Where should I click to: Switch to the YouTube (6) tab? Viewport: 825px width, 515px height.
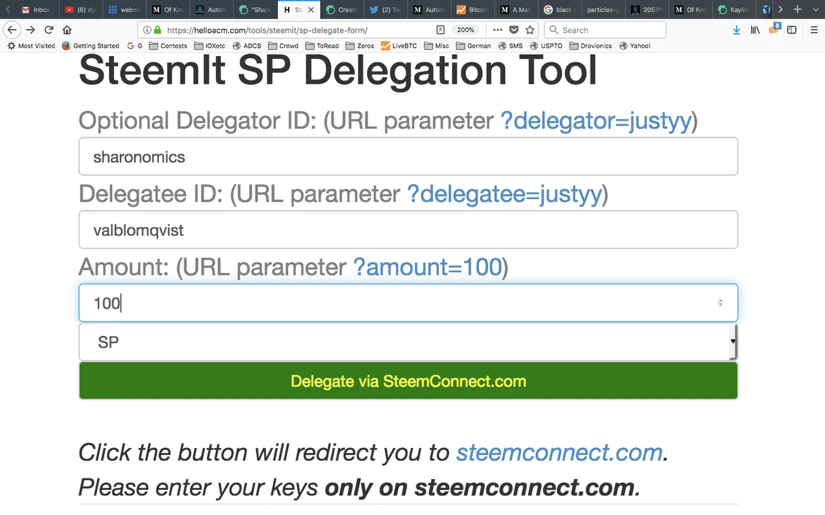[x=82, y=10]
